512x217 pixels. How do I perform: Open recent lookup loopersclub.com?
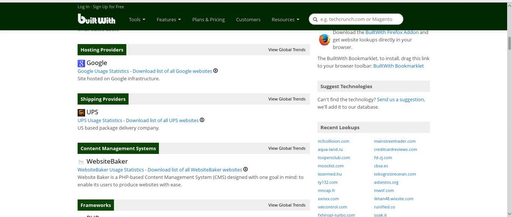334,158
